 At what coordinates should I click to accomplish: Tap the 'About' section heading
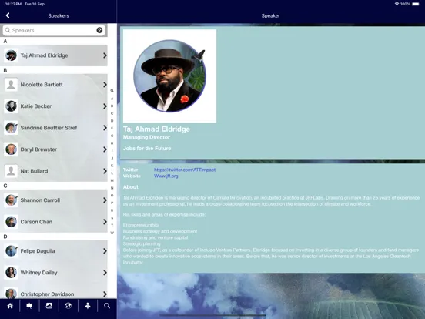click(x=131, y=187)
